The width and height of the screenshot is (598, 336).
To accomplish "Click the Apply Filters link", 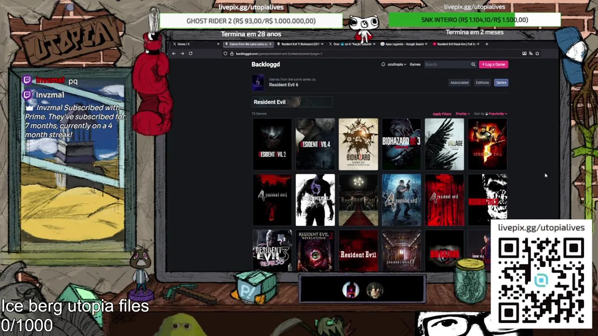I will tap(441, 114).
